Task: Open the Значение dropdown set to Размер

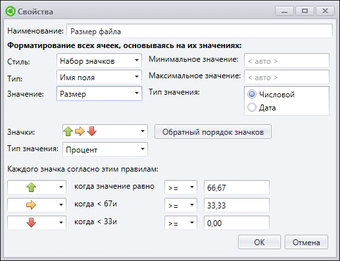Action: tap(99, 93)
